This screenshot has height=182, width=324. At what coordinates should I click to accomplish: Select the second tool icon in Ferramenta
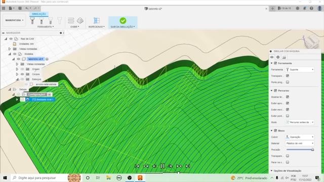tap(42, 20)
